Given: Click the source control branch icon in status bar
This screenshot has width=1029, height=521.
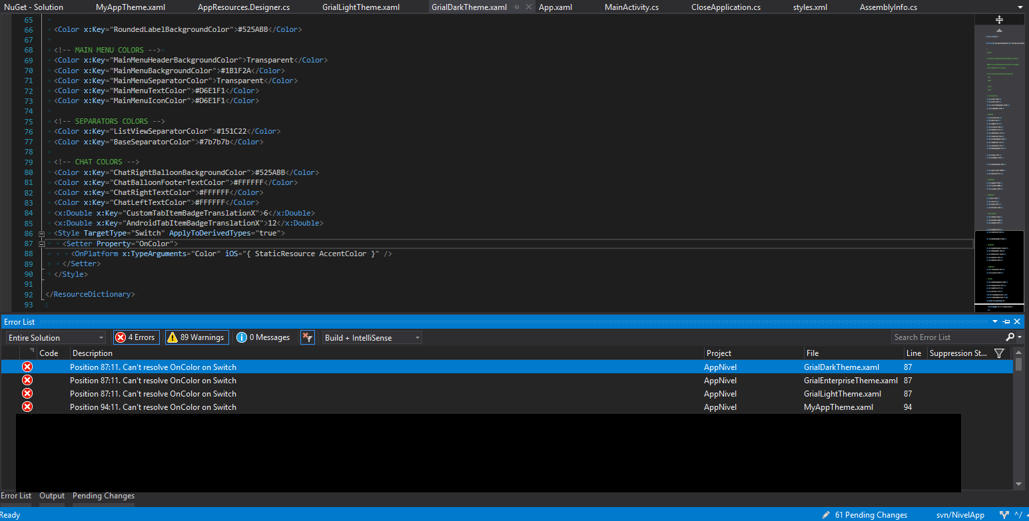Looking at the screenshot, I should tap(1004, 514).
